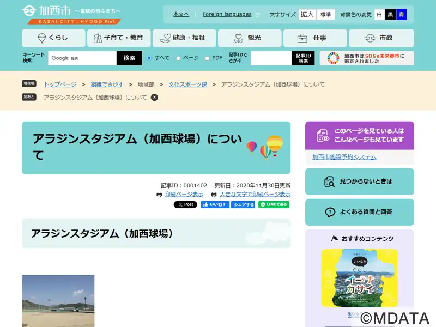Switch background color to black swatch
This screenshot has width=436, height=327.
click(390, 15)
